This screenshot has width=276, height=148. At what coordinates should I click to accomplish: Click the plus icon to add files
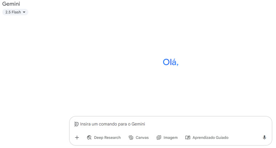[x=77, y=137]
